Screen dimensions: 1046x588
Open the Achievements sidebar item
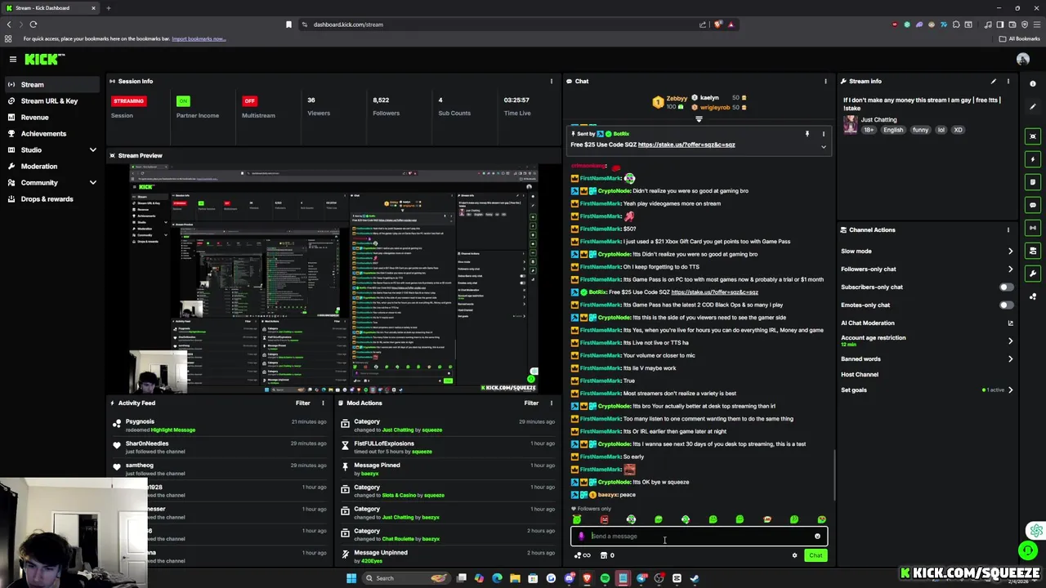pos(53,133)
